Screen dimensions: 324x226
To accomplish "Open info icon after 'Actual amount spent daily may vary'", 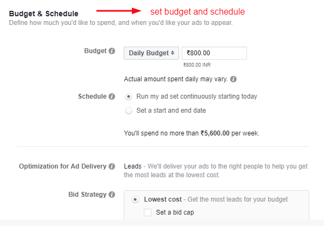I will click(x=233, y=79).
